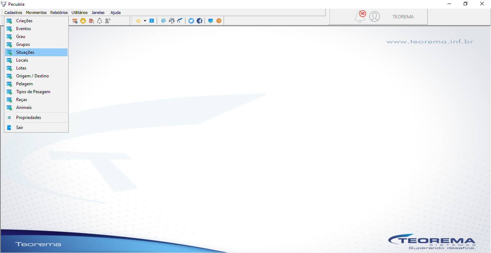
Task: Open Animais menu entry
Action: (x=36, y=108)
